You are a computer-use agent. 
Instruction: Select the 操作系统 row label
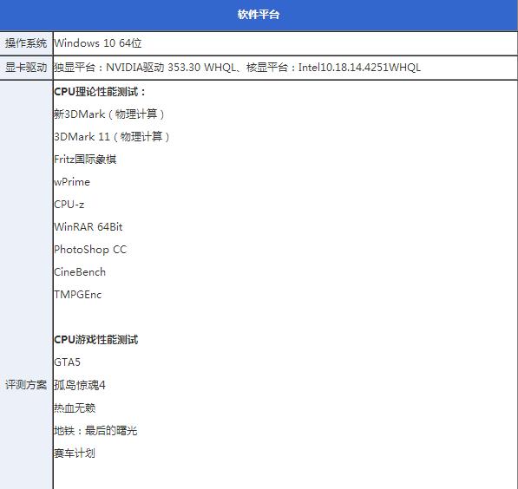(26, 43)
